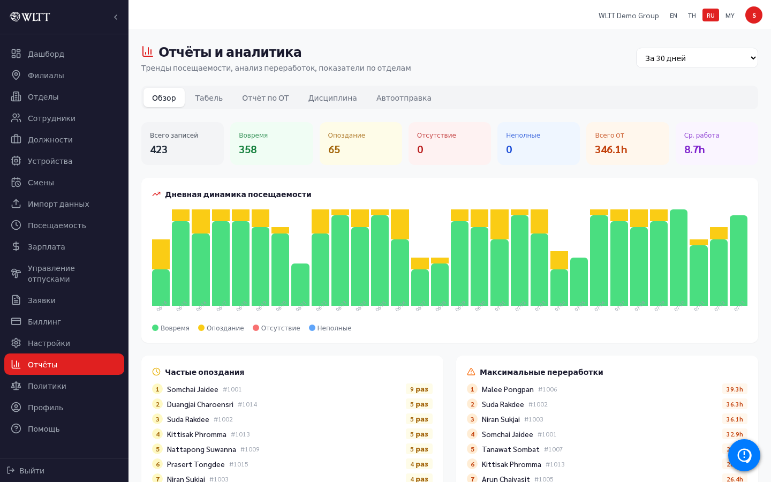Switch to the Обзор tab

[164, 97]
